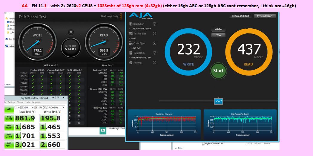Close the CrystalDiskMark window

tap(64, 97)
